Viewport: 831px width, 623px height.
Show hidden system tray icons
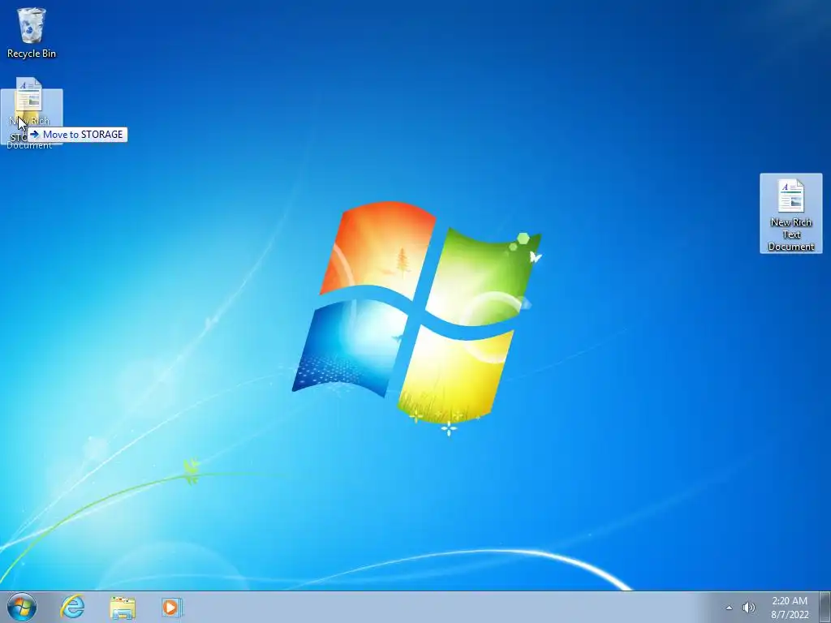pos(729,608)
